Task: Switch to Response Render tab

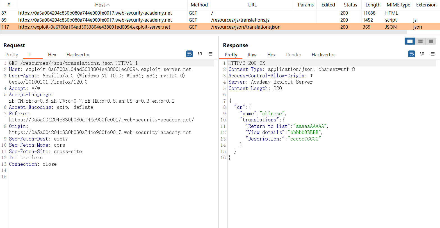Action: click(294, 55)
